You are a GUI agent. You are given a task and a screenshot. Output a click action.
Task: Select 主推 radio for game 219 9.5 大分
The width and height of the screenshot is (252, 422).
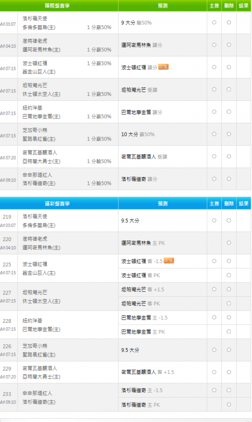(x=214, y=220)
